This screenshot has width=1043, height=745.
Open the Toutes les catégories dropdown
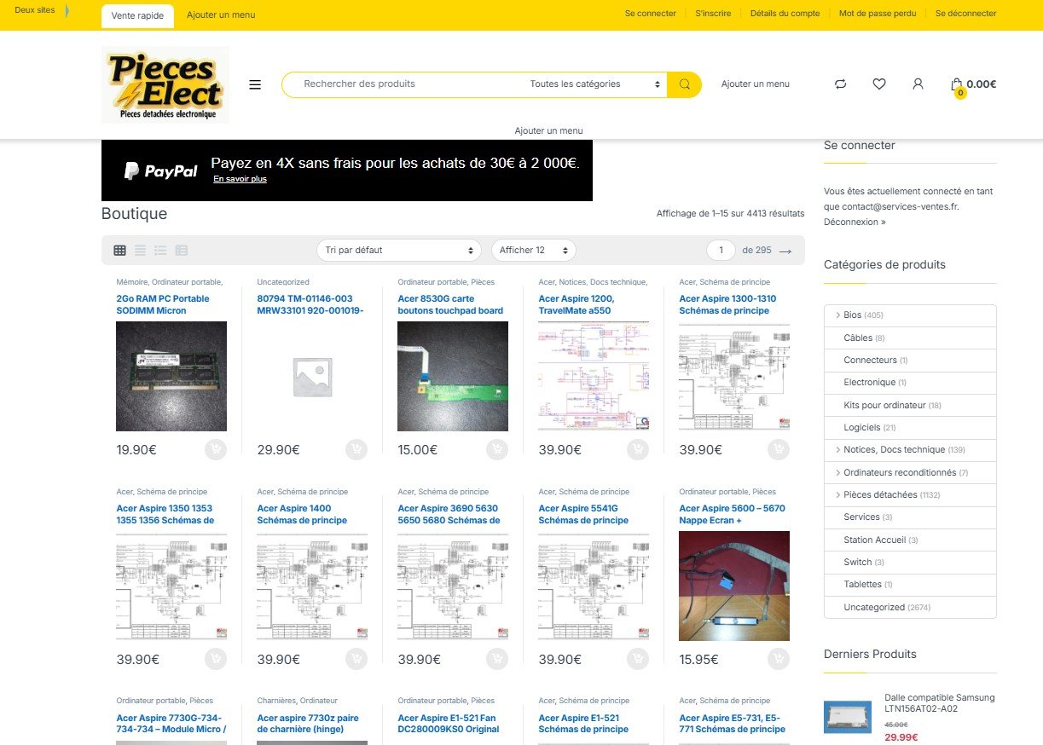[x=595, y=84]
